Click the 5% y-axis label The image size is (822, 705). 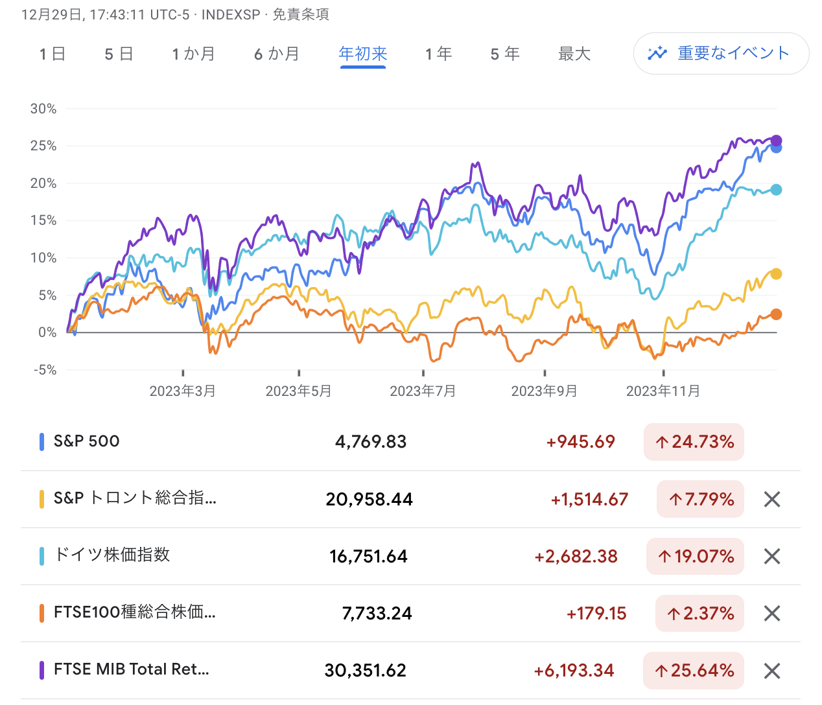coord(47,295)
